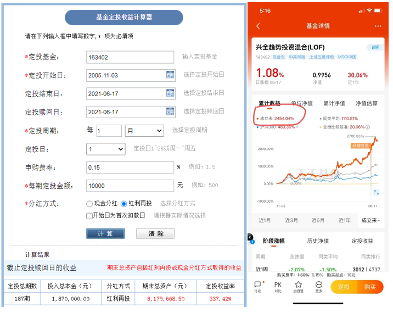The width and height of the screenshot is (393, 324).
Task: Check 开始日为首次扣款日 checkbox
Action: 89,216
